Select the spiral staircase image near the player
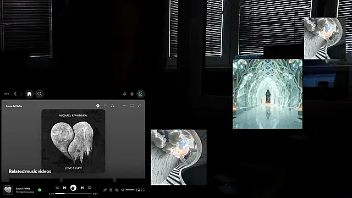 (179, 157)
